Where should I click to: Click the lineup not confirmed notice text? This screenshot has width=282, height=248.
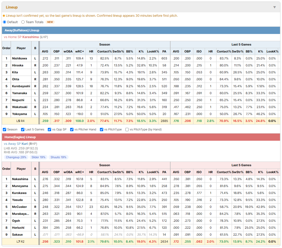coord(92,16)
